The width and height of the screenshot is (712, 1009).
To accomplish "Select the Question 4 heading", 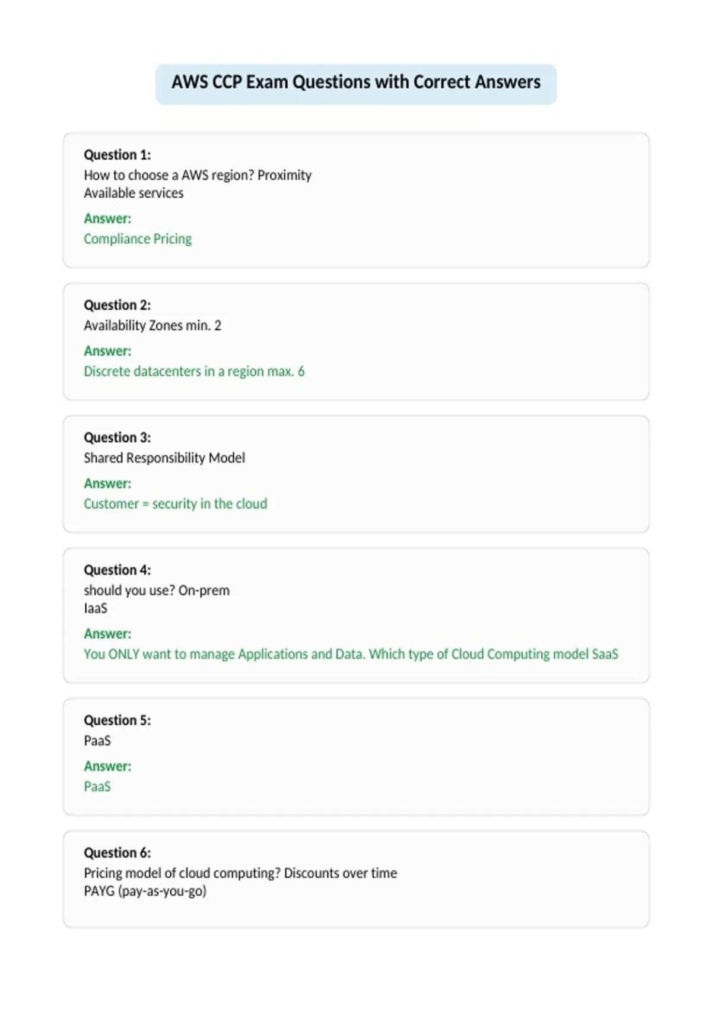I will pos(117,570).
